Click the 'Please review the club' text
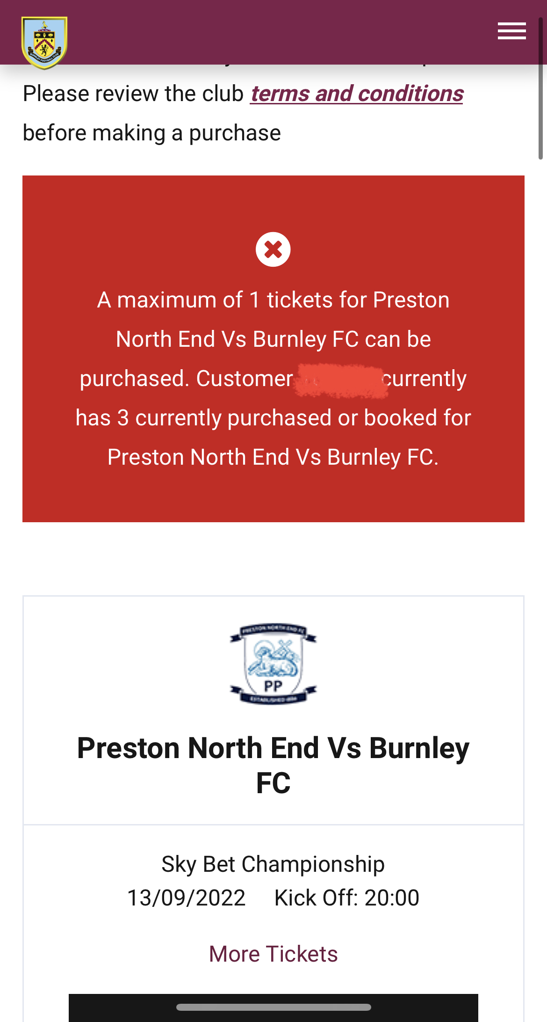The height and width of the screenshot is (1022, 547). [x=133, y=94]
